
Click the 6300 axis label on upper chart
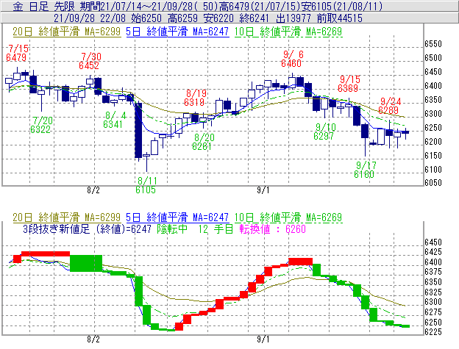[433, 114]
